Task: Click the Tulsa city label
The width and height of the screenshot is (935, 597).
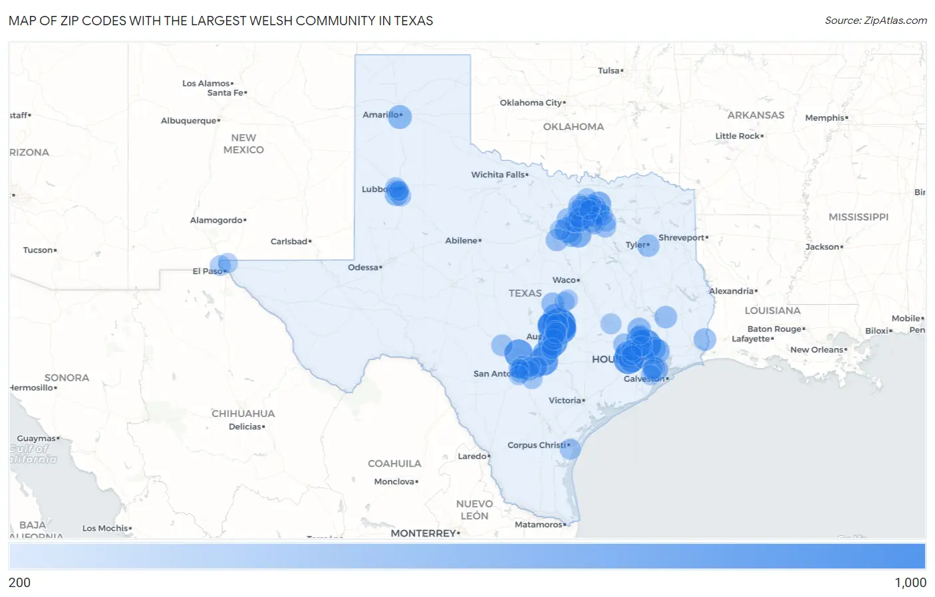Action: point(609,70)
